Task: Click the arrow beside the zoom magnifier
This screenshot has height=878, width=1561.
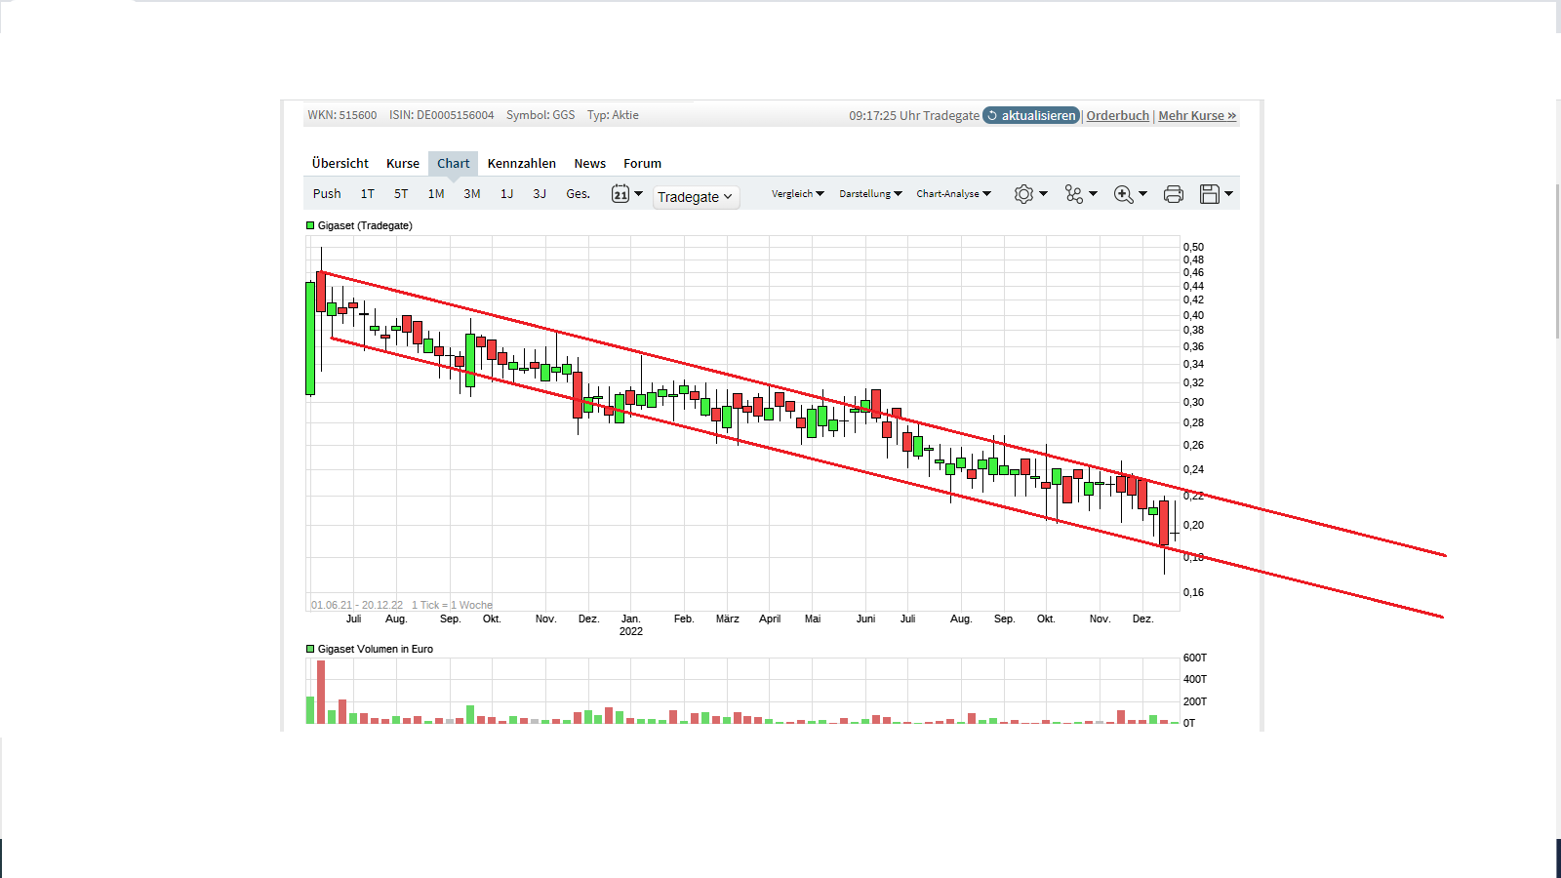Action: [1143, 194]
